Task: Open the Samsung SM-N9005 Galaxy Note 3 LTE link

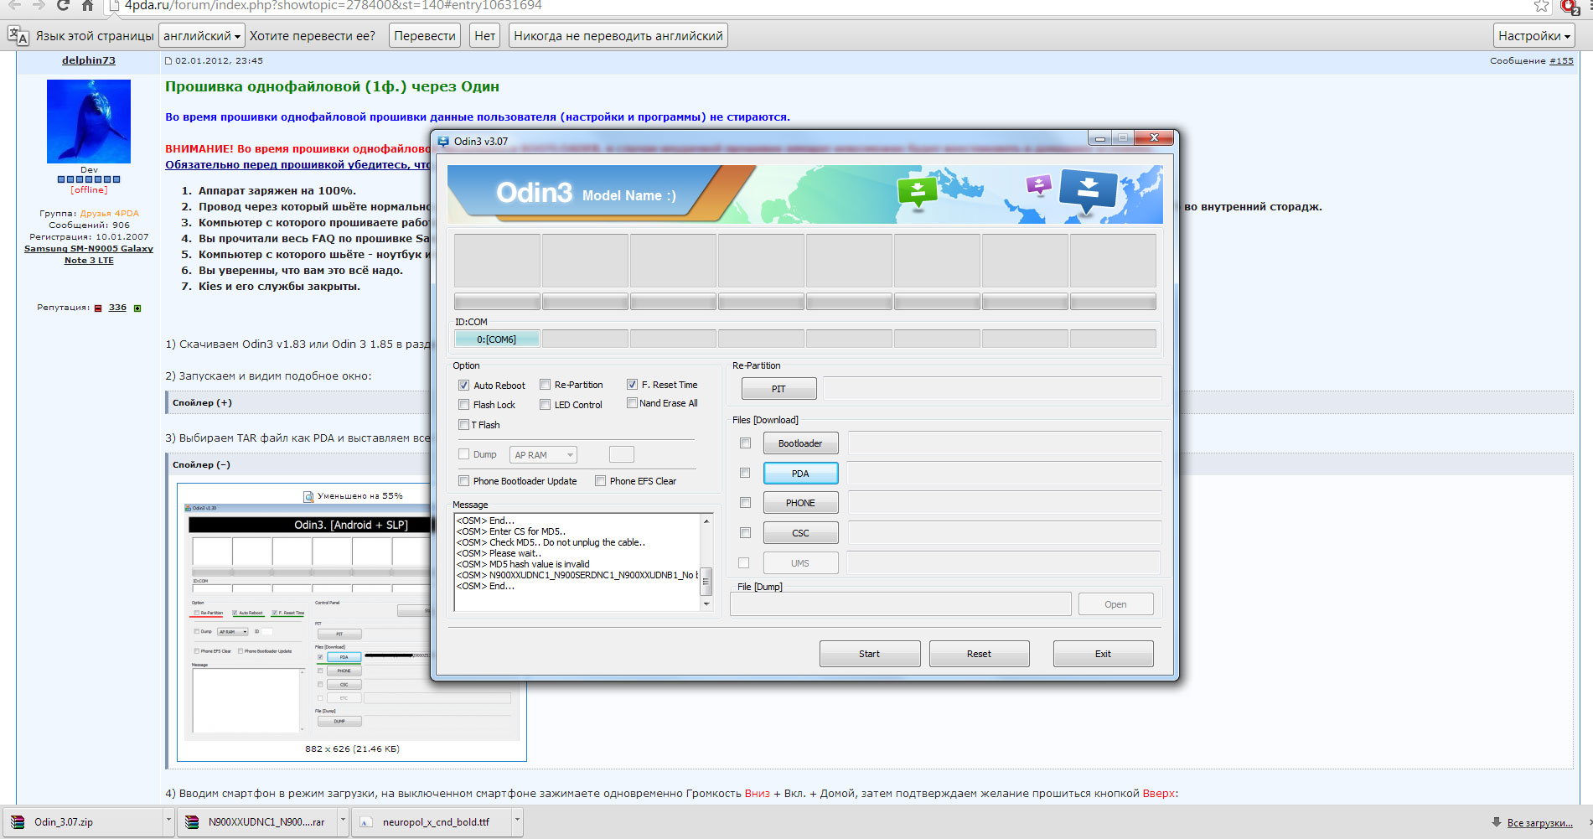Action: [89, 255]
